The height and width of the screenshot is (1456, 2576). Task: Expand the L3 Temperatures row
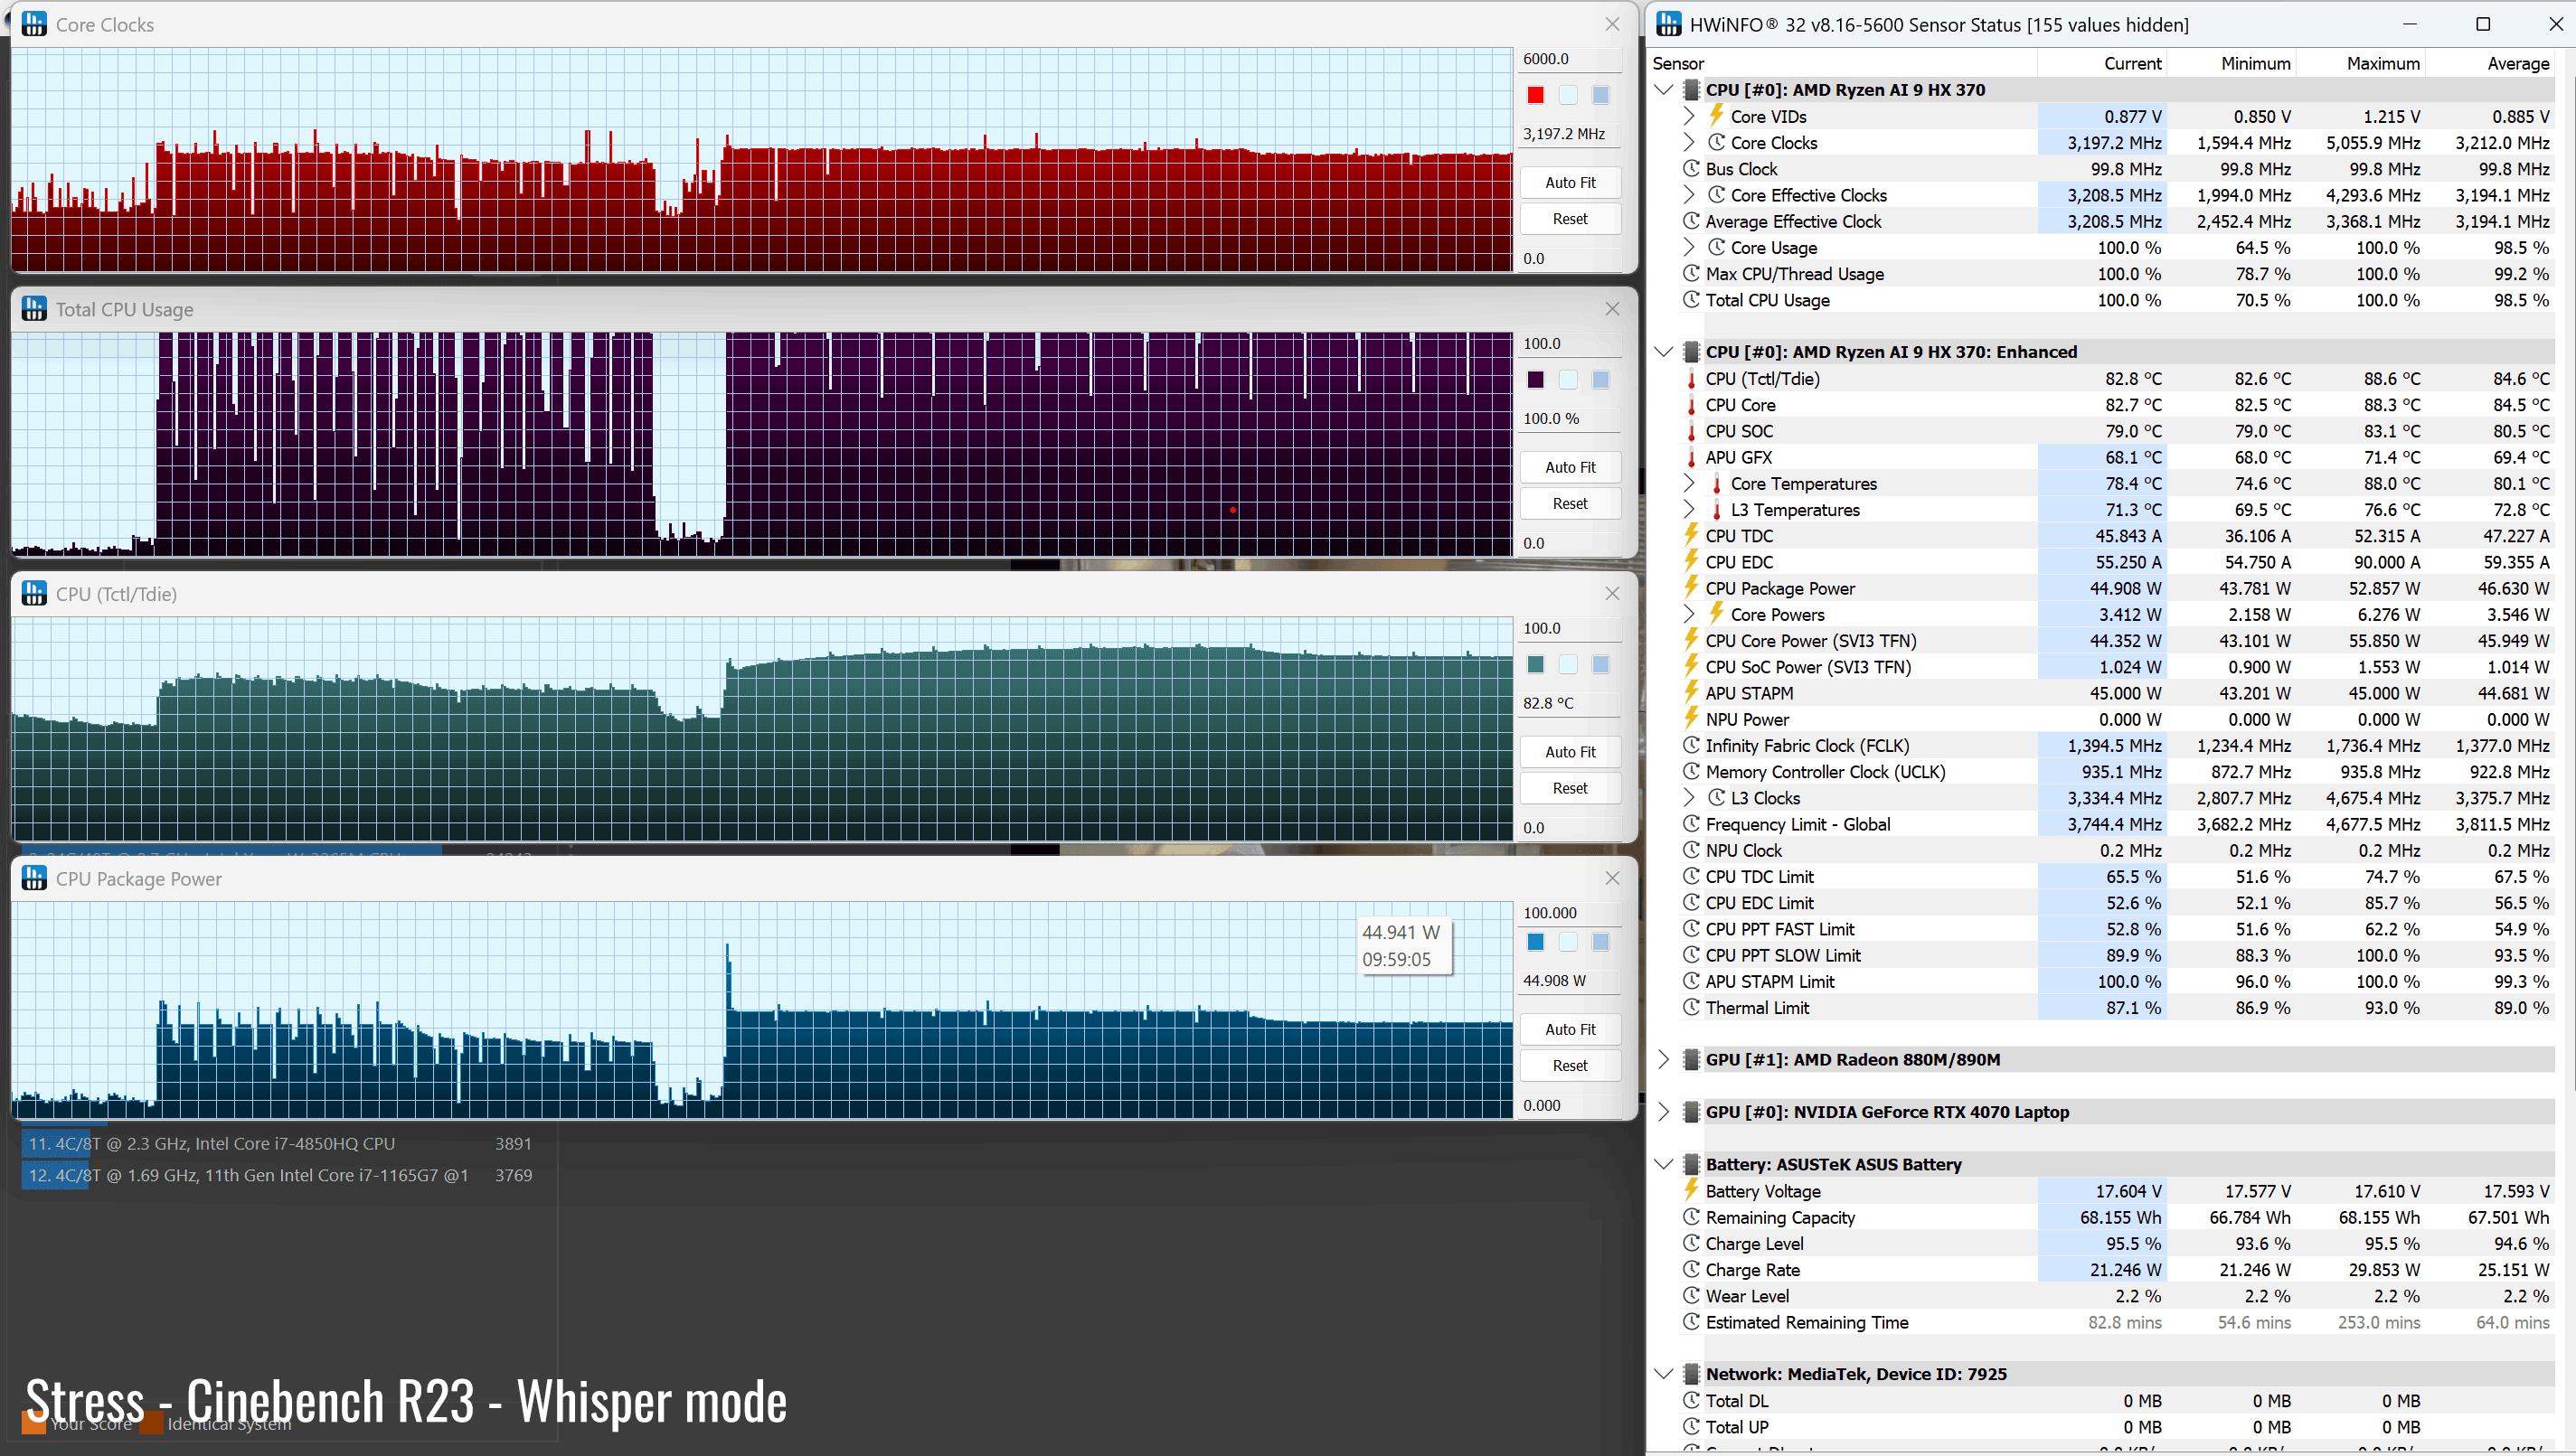1690,509
